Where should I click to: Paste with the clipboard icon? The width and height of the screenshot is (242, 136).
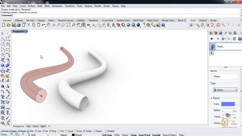(39, 25)
